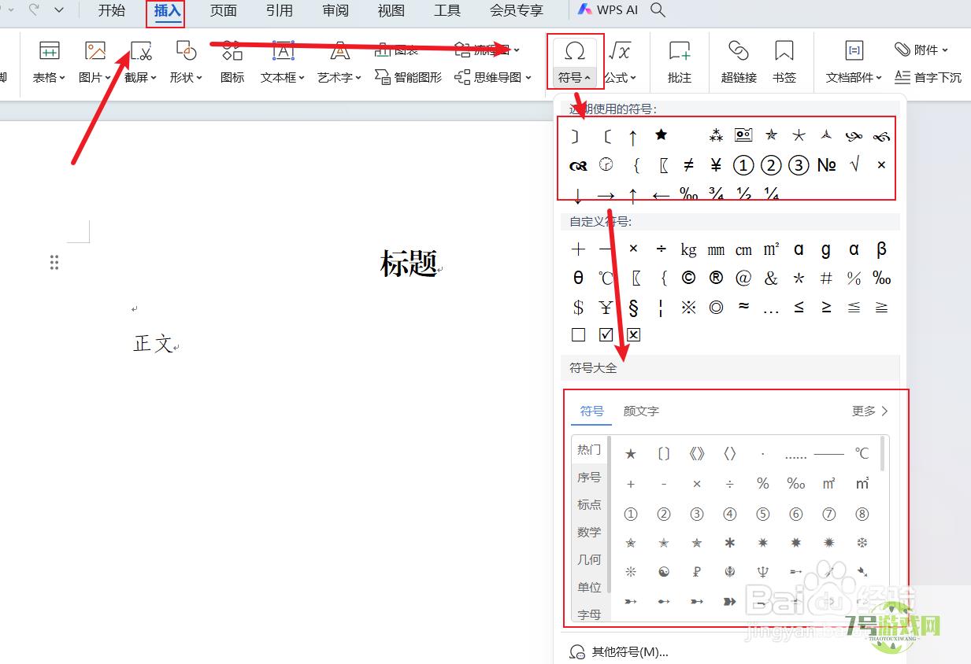Insert the @ symbol from custom symbols
Viewport: 971px width, 664px height.
pos(743,278)
